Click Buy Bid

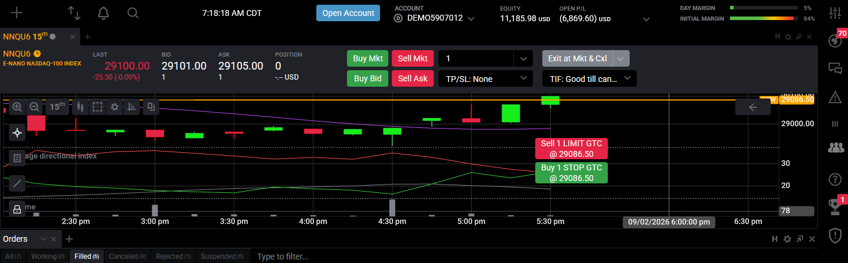(368, 78)
